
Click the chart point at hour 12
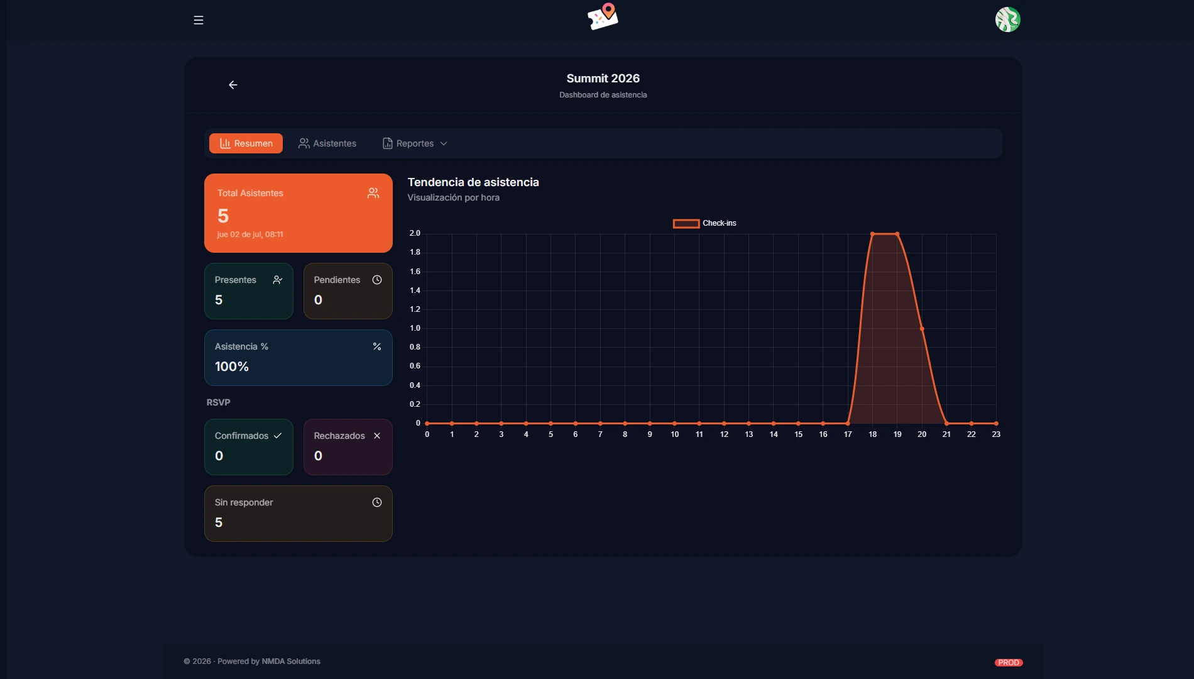coord(724,423)
